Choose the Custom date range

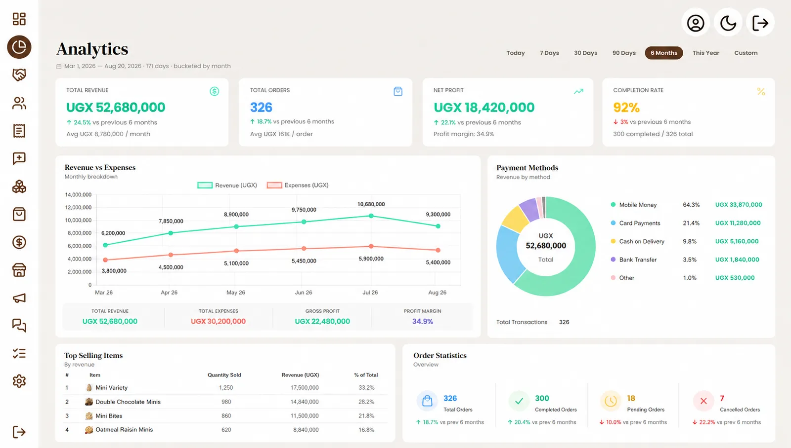[x=746, y=53]
